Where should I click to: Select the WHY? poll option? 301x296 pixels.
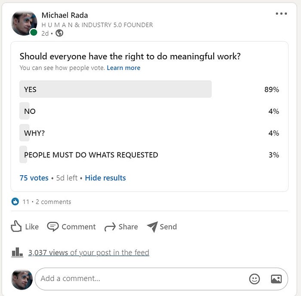[149, 133]
